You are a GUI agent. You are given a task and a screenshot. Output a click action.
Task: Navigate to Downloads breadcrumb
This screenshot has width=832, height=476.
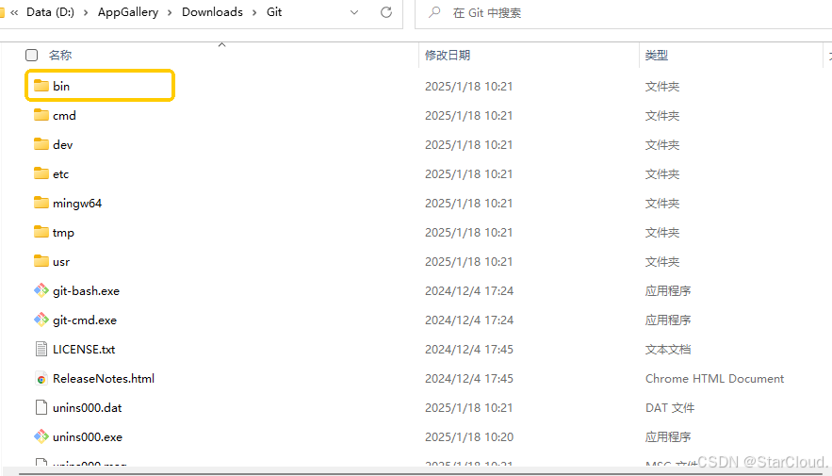(x=212, y=12)
